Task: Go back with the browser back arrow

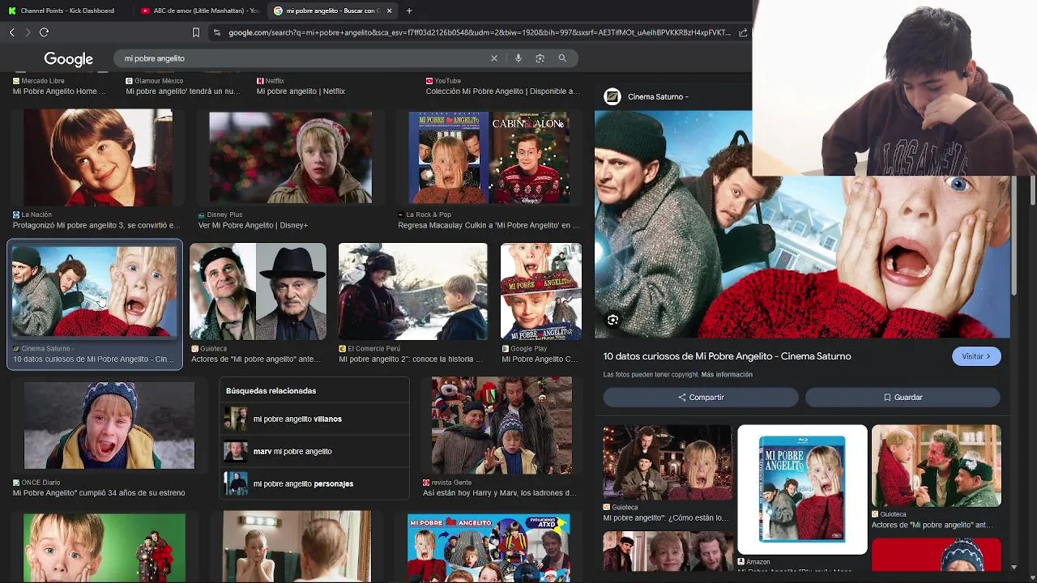Action: 12,32
